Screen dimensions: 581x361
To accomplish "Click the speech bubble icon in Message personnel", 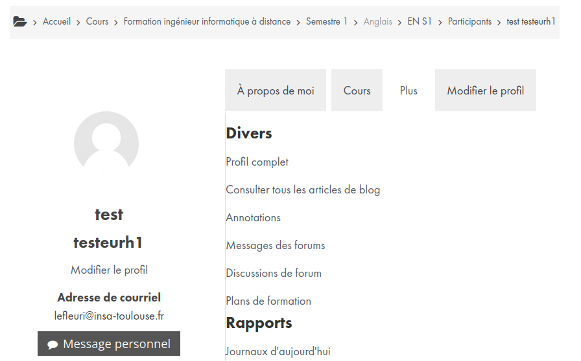I will [x=53, y=345].
